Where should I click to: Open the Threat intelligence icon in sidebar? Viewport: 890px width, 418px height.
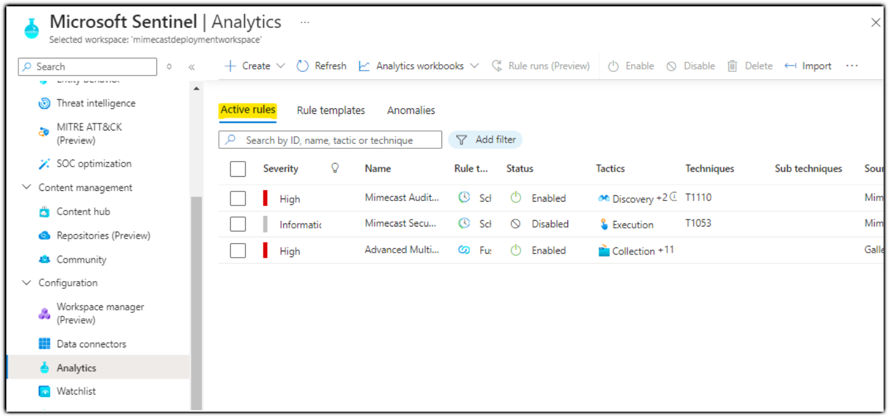[x=45, y=103]
